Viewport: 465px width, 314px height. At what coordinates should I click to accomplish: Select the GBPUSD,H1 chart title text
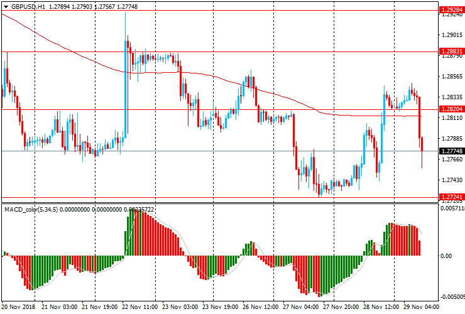pos(28,6)
